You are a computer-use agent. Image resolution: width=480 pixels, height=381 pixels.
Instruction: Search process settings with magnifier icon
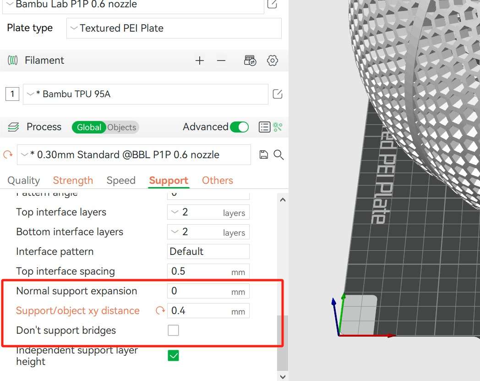point(278,155)
